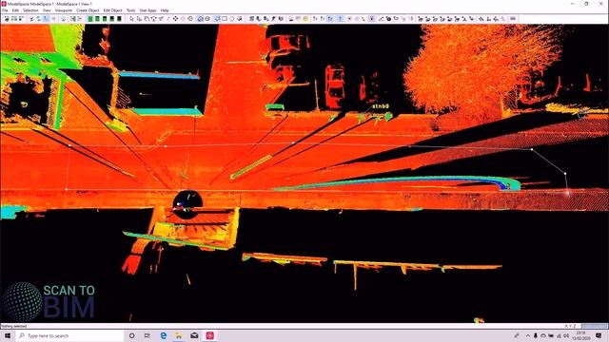
Task: Activate the Rectangle Fence mode icon
Action: 225,19
